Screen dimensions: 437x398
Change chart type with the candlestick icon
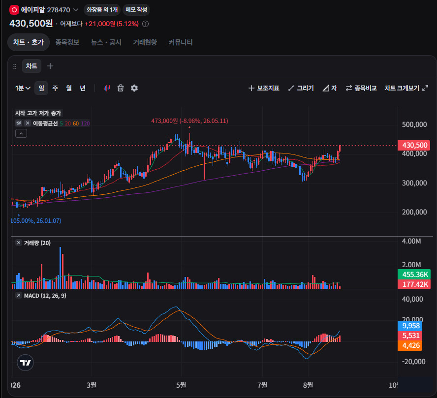point(107,88)
